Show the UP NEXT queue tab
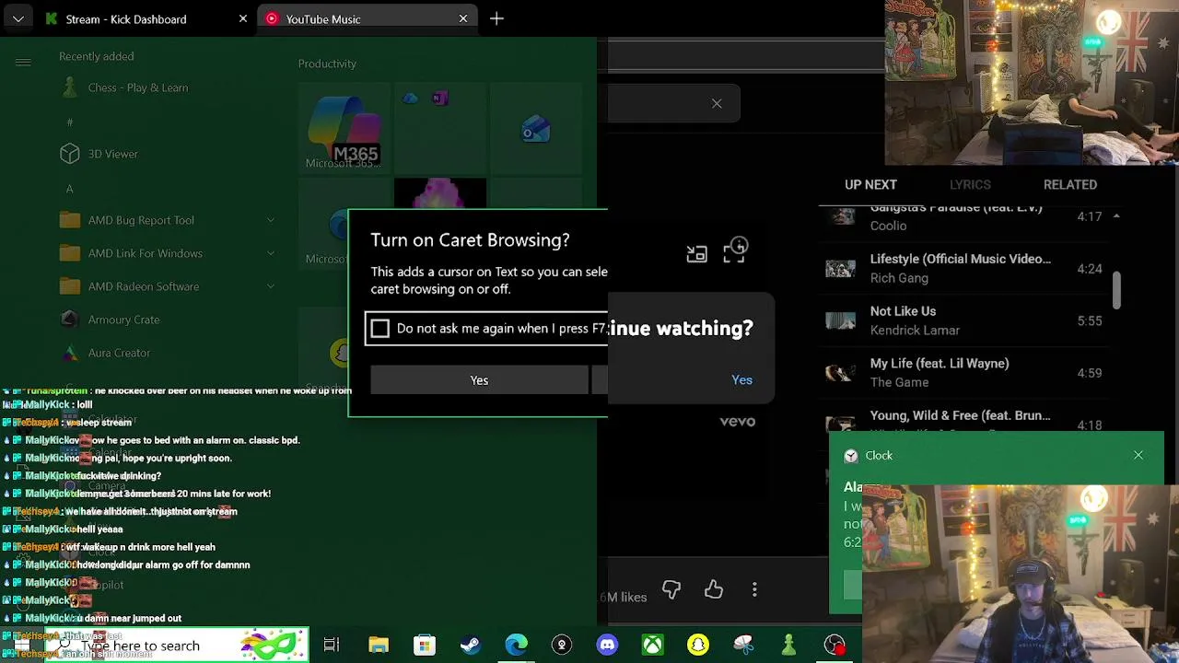Viewport: 1179px width, 663px height. pos(870,184)
